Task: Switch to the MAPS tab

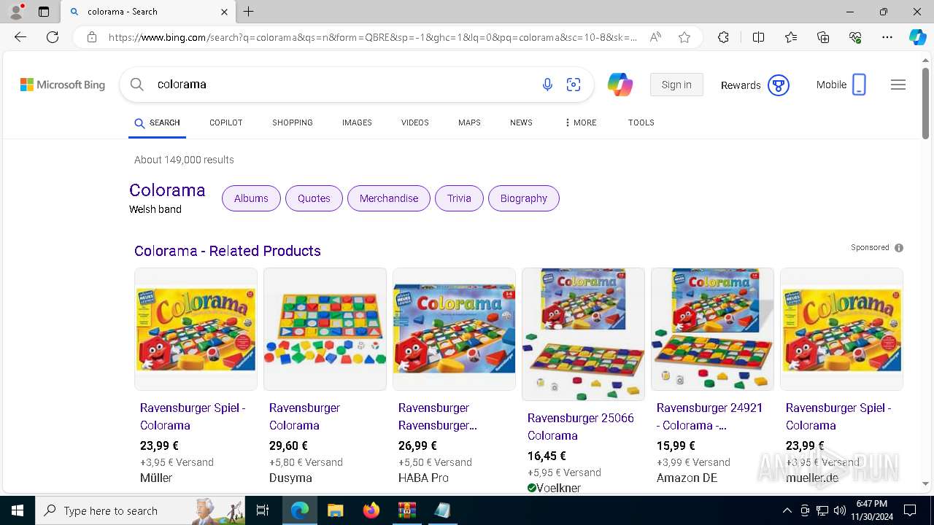Action: pyautogui.click(x=469, y=122)
